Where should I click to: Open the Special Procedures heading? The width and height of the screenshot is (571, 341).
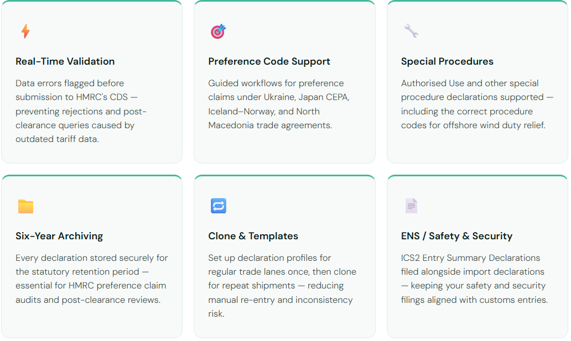pyautogui.click(x=447, y=61)
